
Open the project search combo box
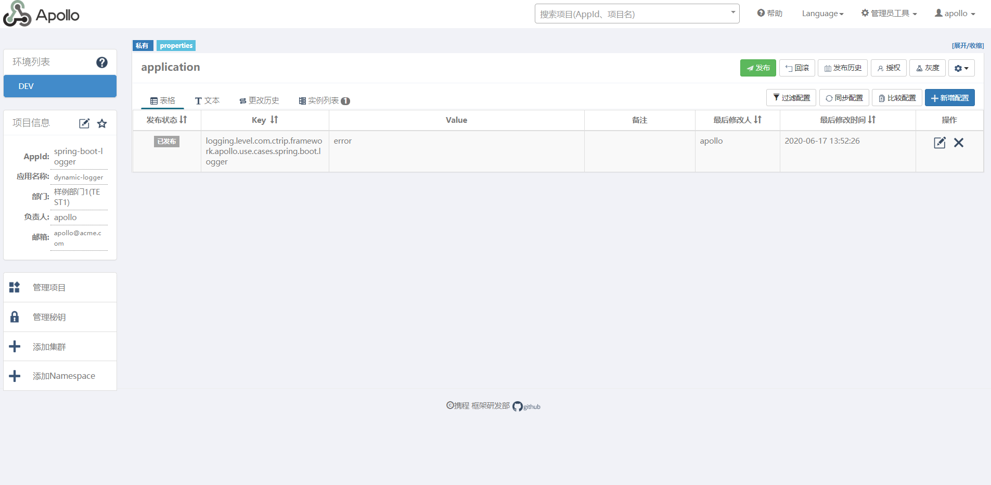point(637,14)
